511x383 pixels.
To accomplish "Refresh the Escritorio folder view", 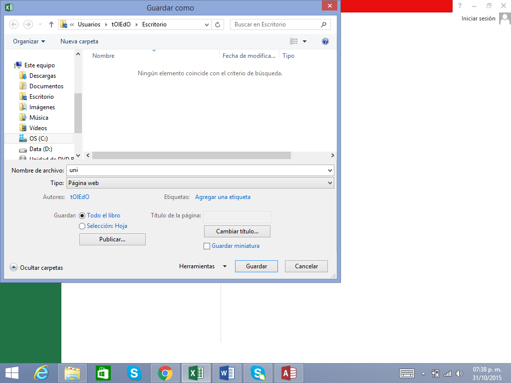I will (218, 24).
